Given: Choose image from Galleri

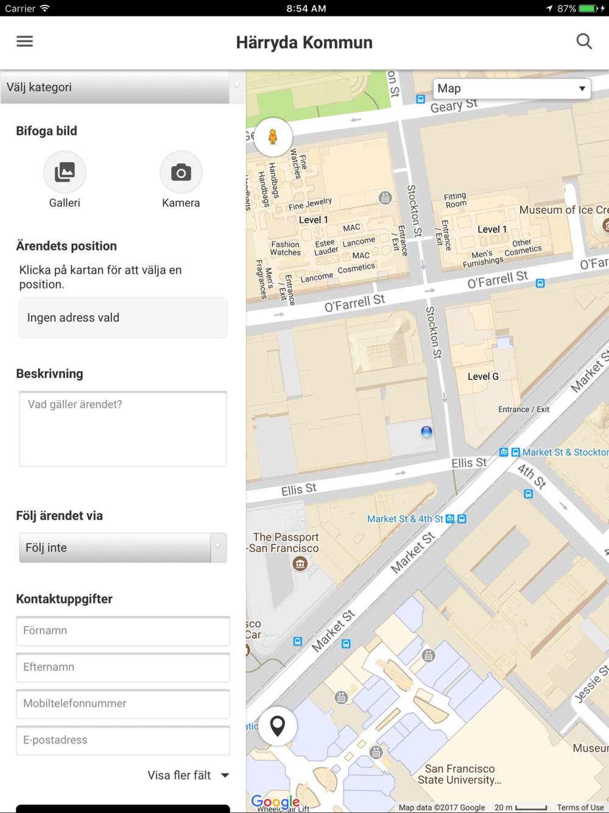Looking at the screenshot, I should coord(65,172).
